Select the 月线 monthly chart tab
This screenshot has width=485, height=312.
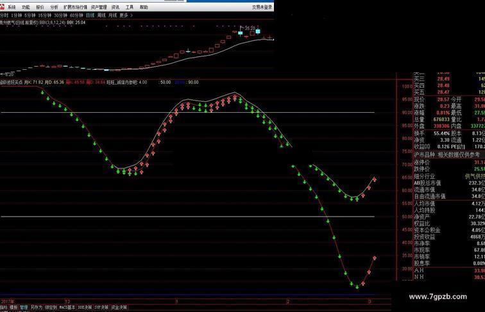[113, 15]
